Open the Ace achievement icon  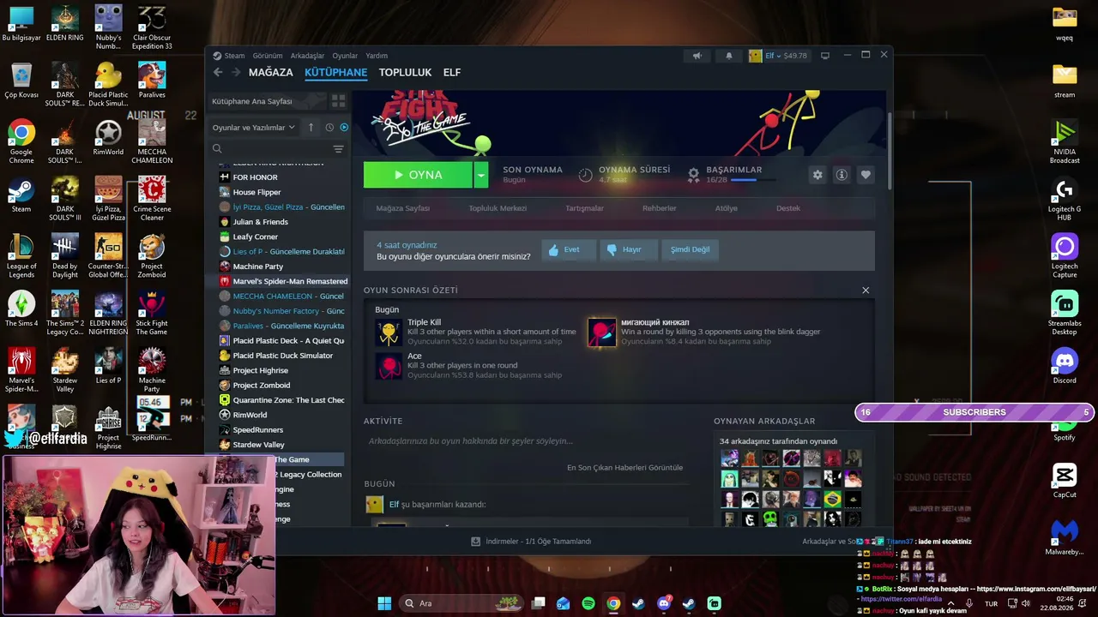tap(389, 367)
